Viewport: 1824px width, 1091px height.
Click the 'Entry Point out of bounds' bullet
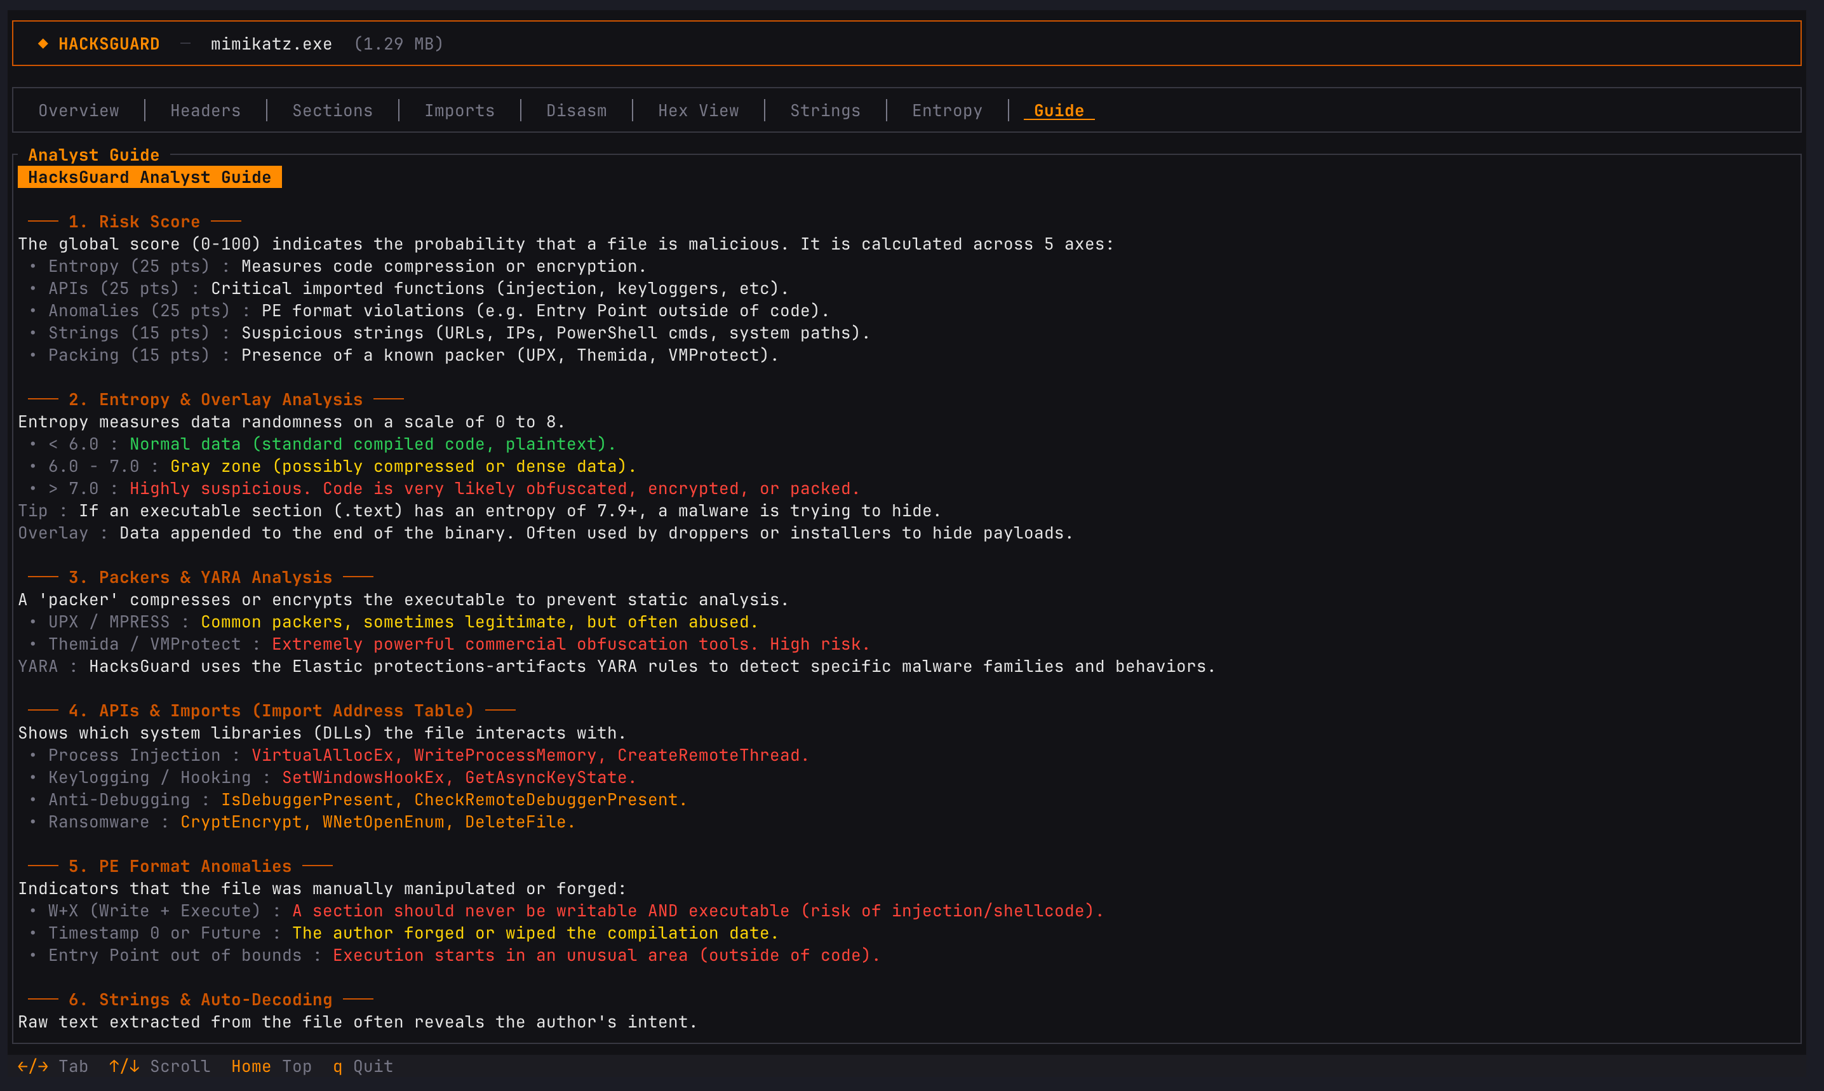454,956
